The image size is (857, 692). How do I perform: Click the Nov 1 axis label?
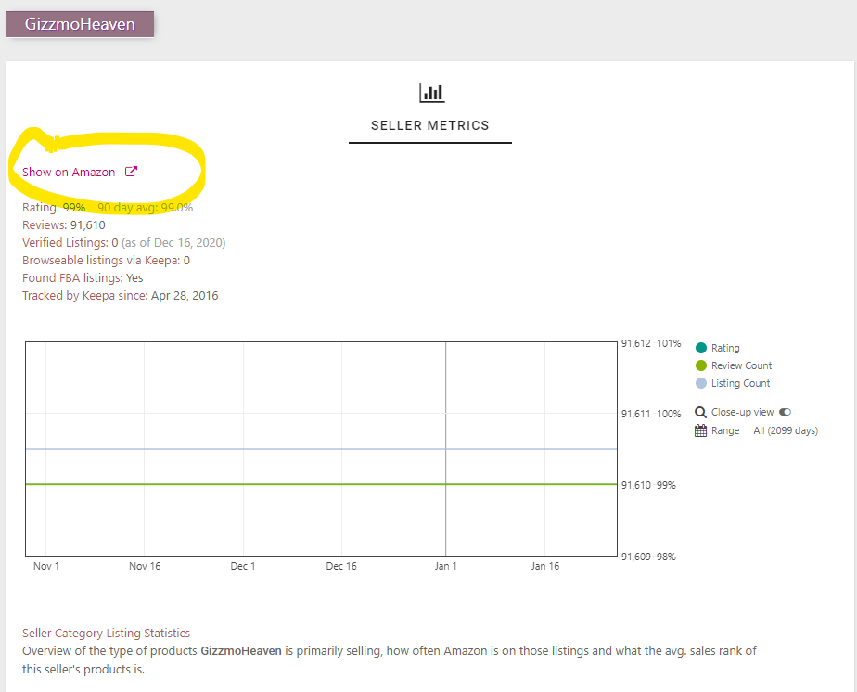[46, 565]
